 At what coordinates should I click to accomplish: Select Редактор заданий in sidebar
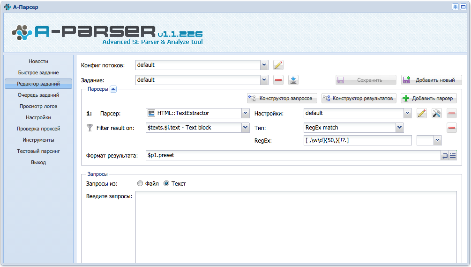38,84
